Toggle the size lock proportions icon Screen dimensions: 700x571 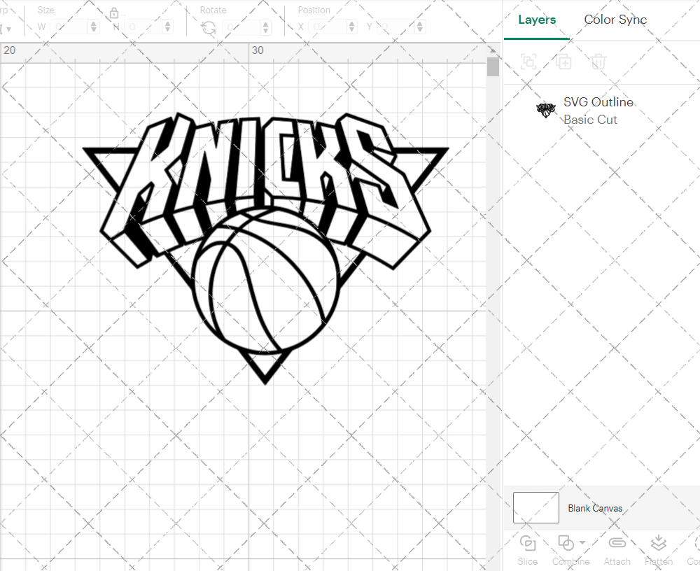(113, 13)
